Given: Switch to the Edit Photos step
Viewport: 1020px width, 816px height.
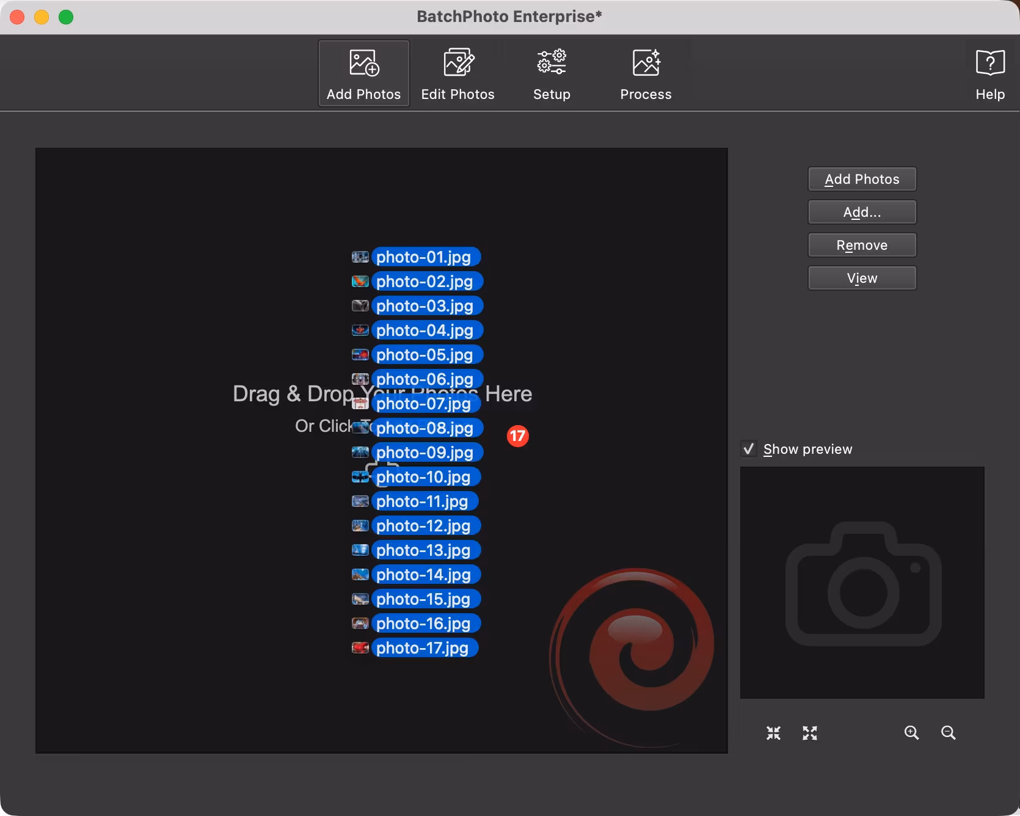Looking at the screenshot, I should pyautogui.click(x=458, y=74).
